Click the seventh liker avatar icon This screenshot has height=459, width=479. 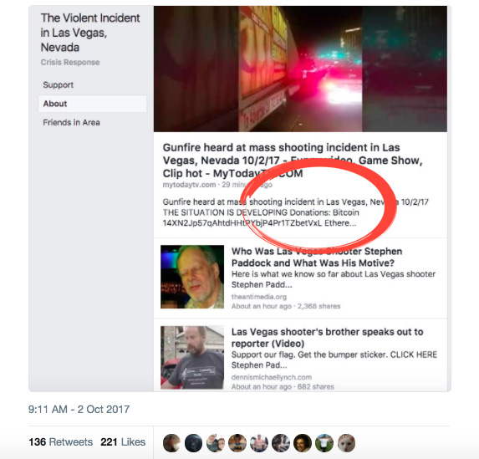pos(303,443)
